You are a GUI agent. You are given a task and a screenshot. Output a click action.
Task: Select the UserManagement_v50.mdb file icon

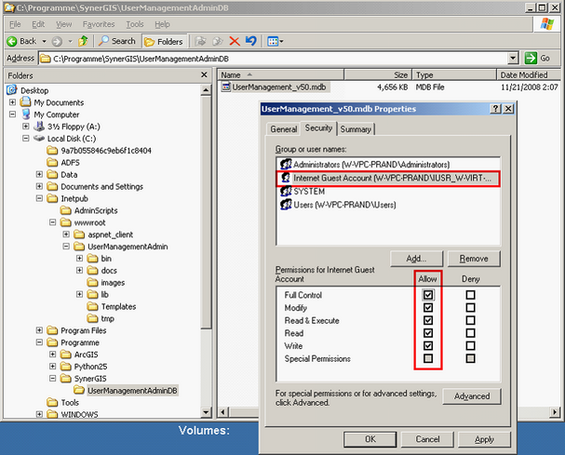pos(226,87)
